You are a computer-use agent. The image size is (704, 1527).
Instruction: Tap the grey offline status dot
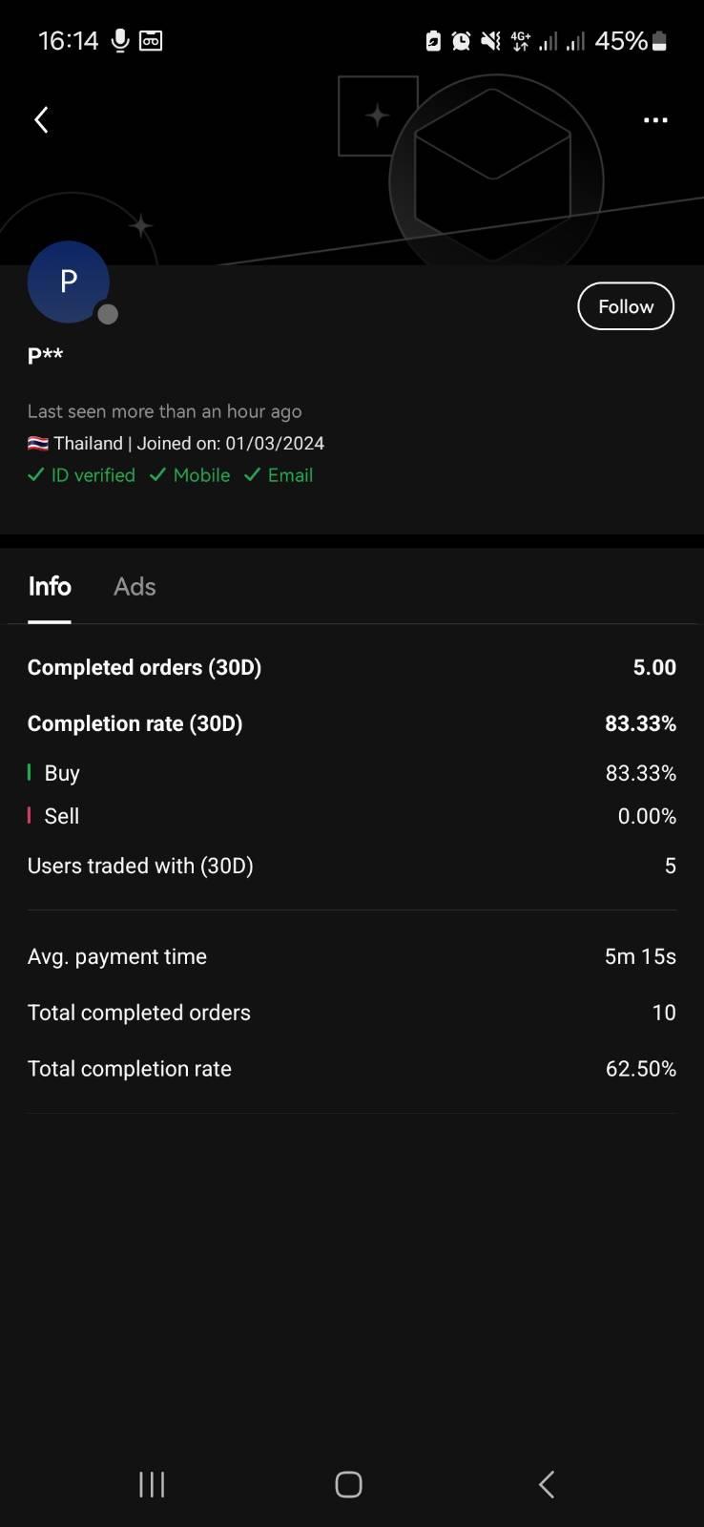108,314
